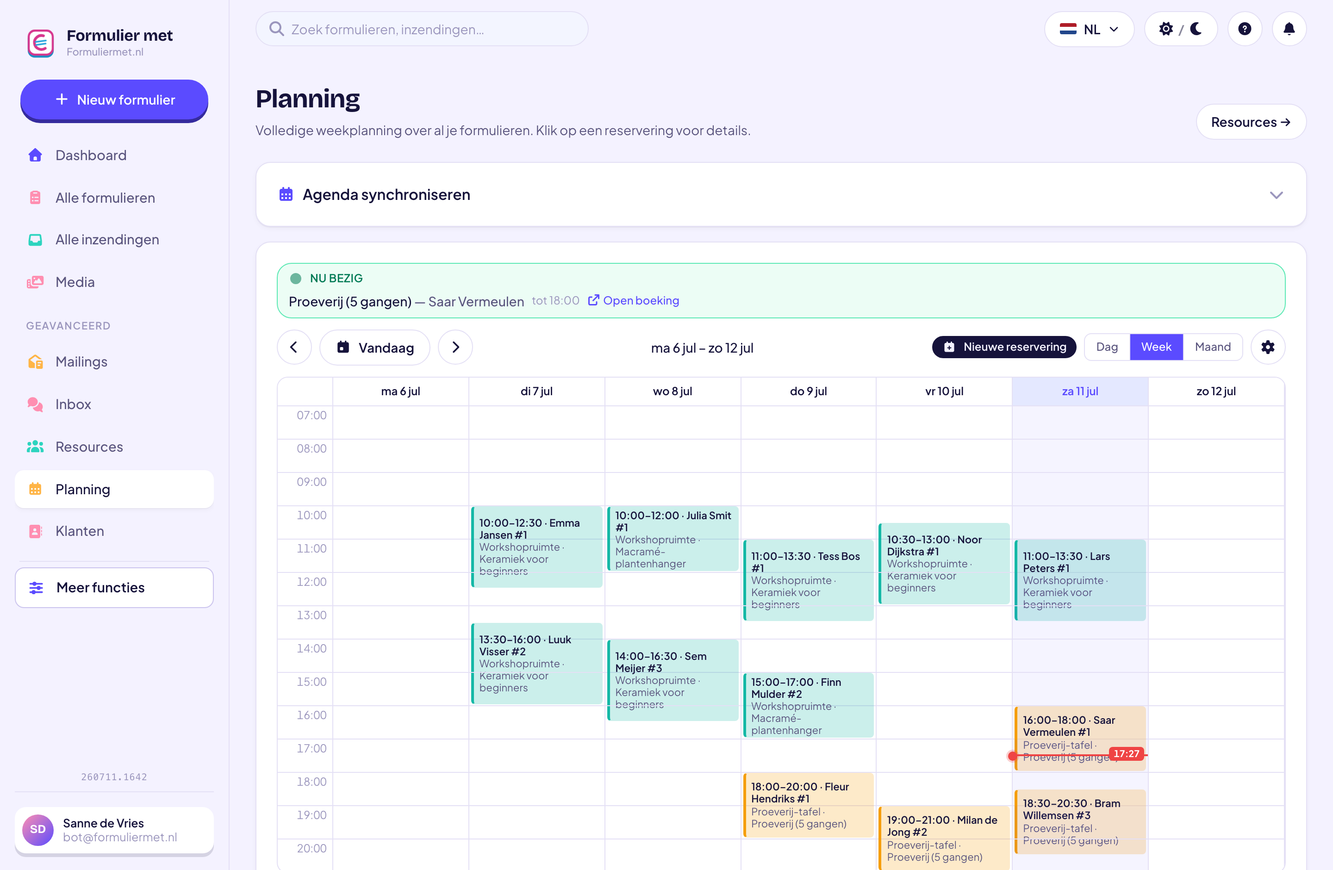Open the notifications bell
Viewport: 1333px width, 870px height.
coord(1289,29)
